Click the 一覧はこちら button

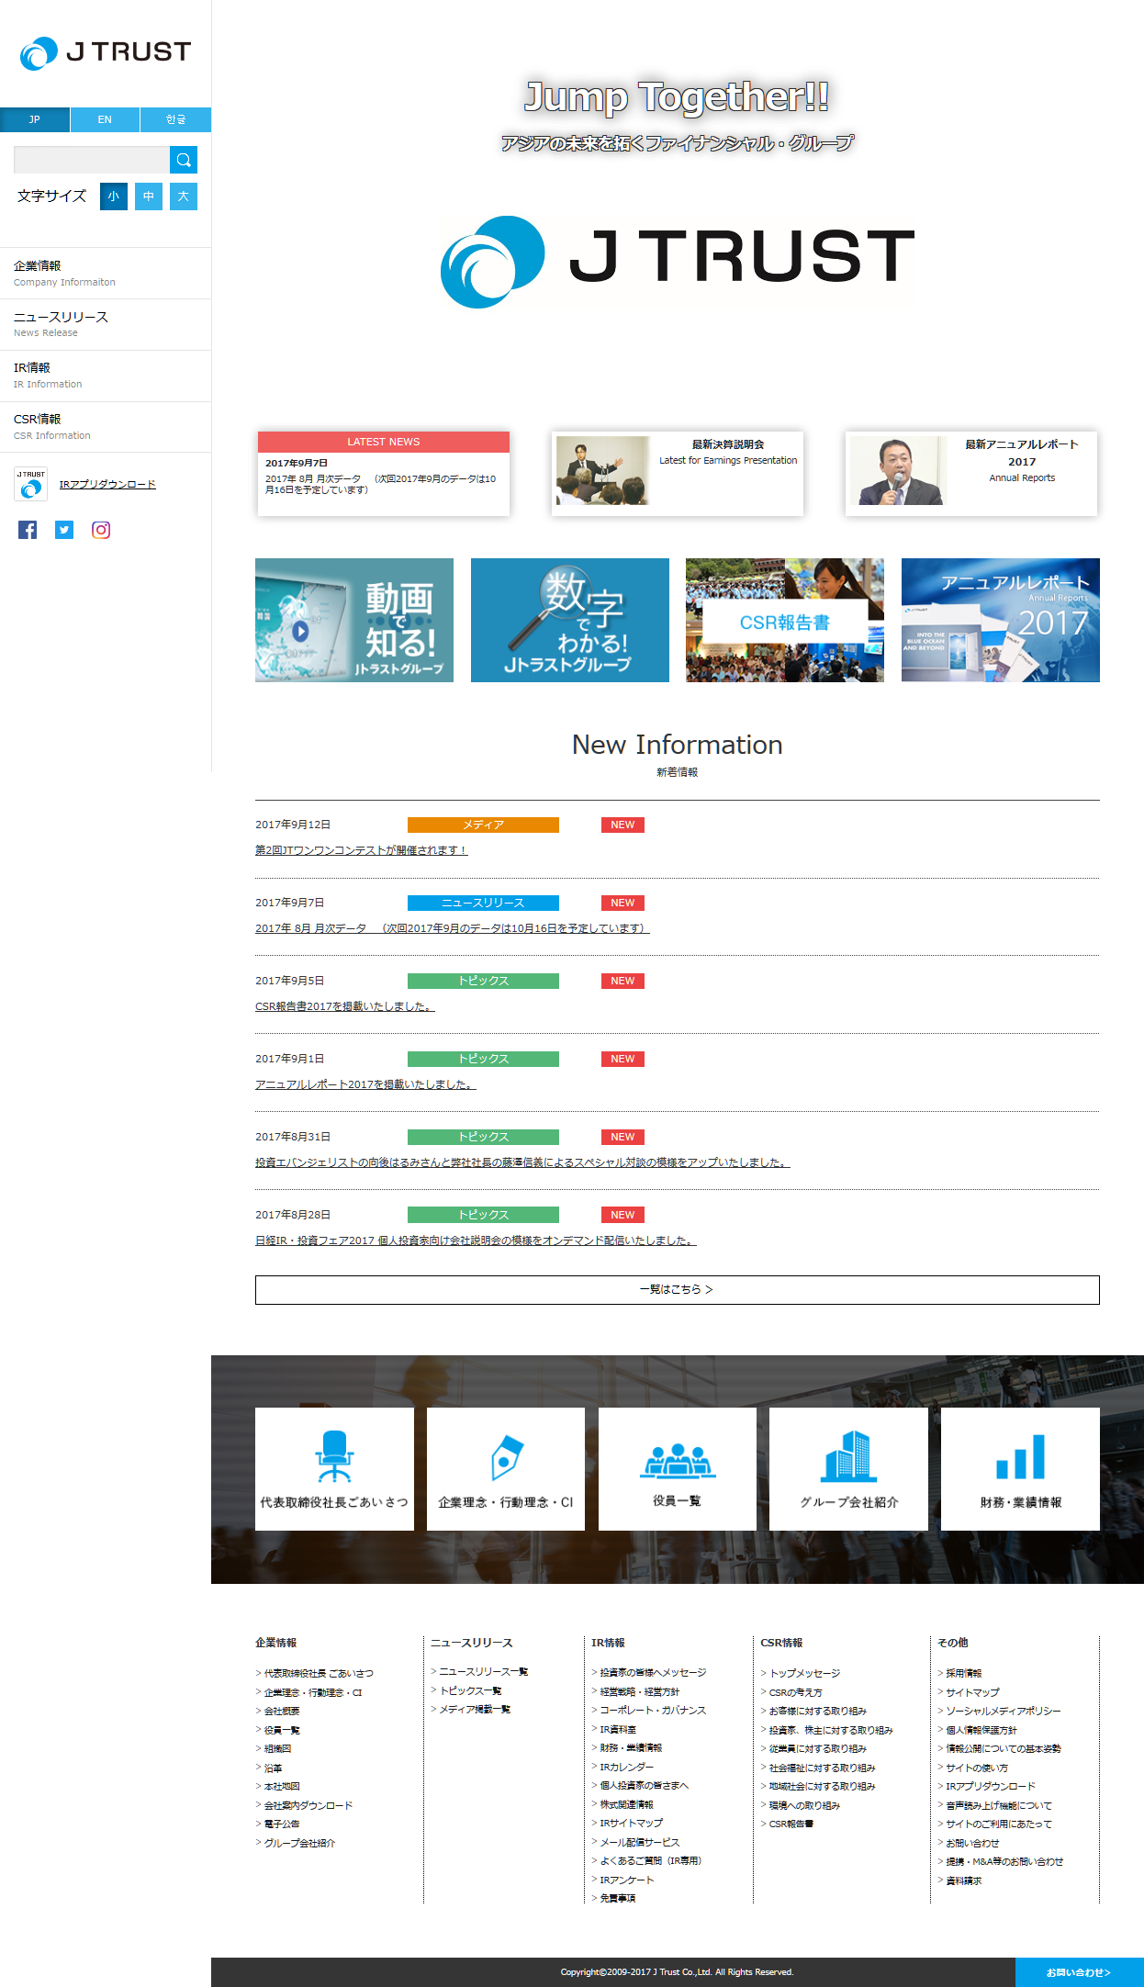(678, 1289)
